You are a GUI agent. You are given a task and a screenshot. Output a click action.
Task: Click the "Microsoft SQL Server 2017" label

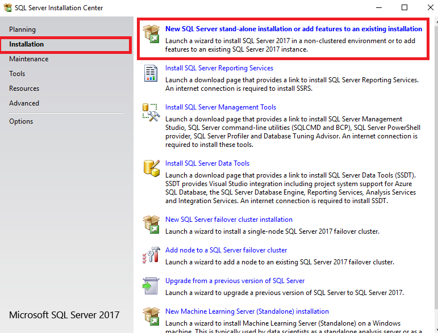pos(64,315)
